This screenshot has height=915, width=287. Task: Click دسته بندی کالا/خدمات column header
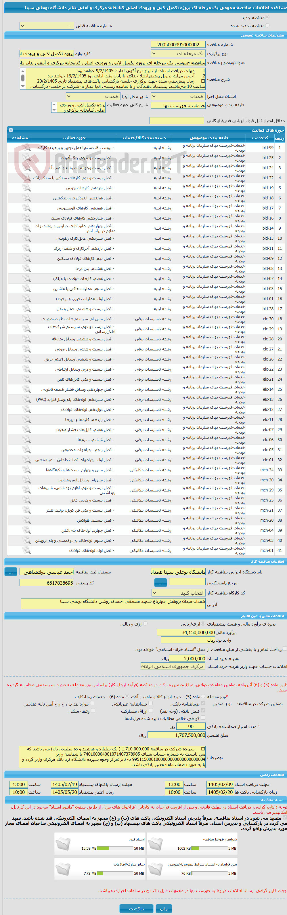click(144, 138)
